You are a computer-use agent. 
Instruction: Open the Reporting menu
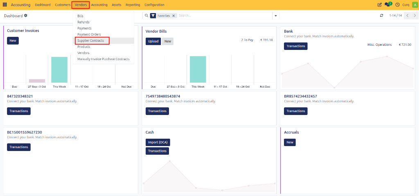tap(133, 5)
